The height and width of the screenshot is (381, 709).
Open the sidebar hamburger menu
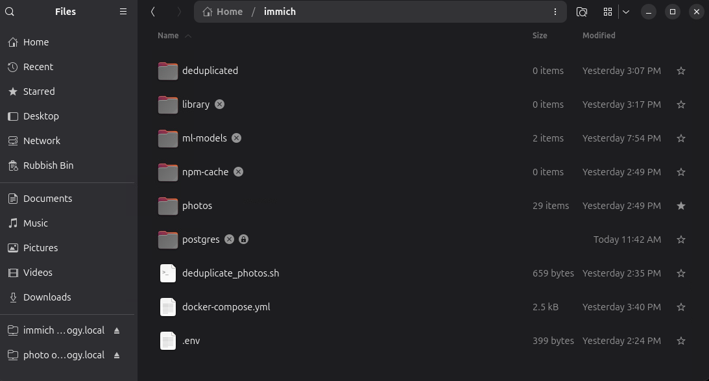click(x=123, y=12)
